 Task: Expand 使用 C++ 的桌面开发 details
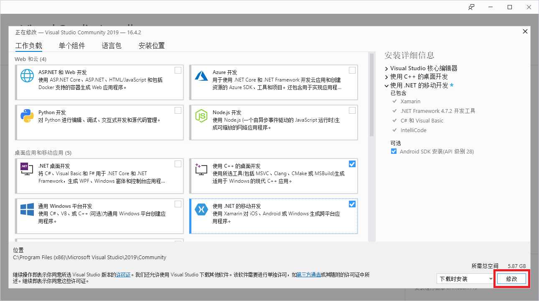coord(386,77)
